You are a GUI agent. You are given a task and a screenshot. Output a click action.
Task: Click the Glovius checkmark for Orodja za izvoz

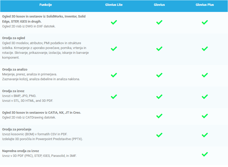pyautogui.click(x=159, y=97)
